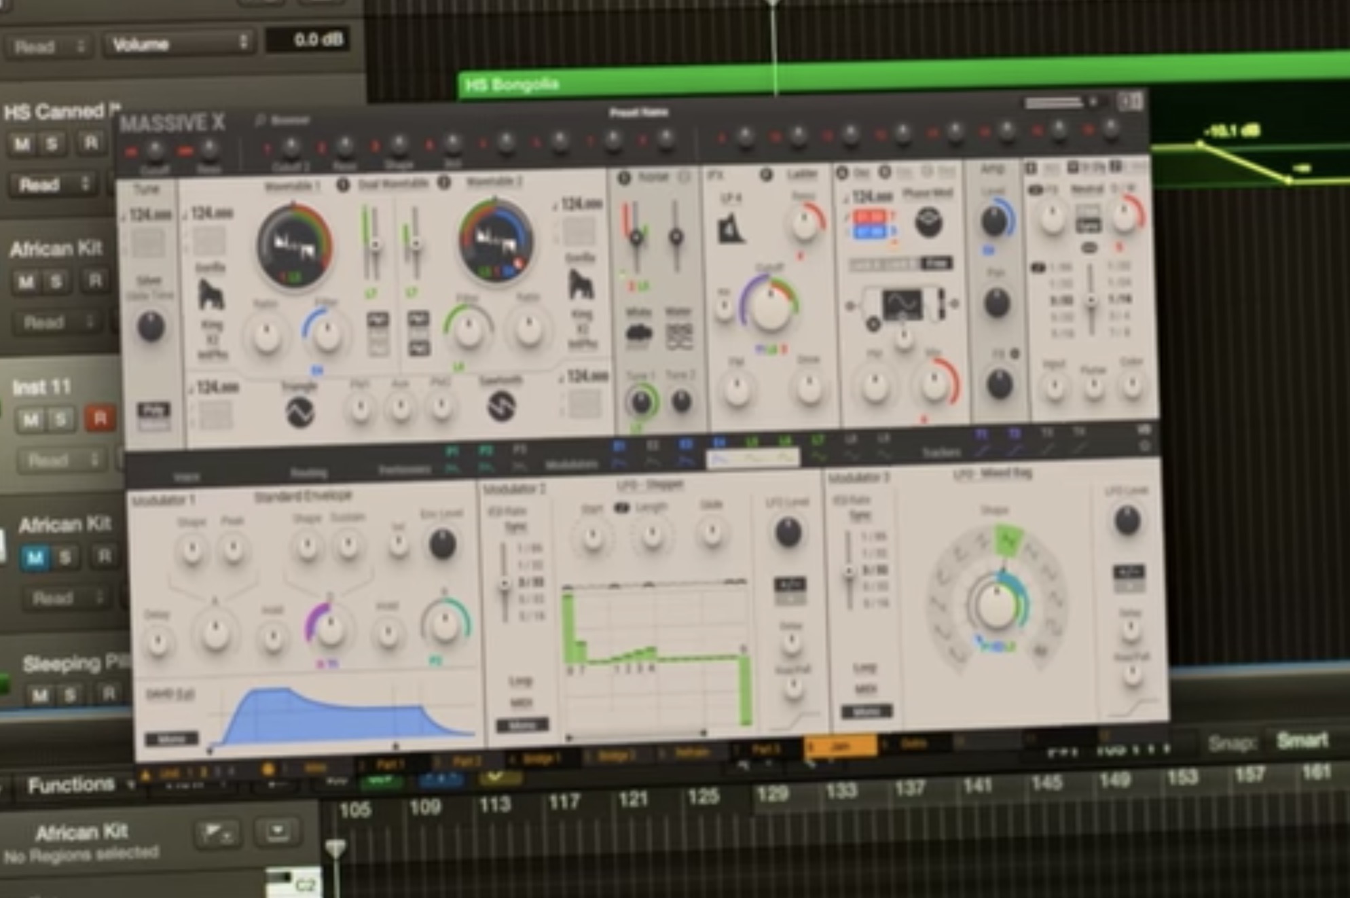The height and width of the screenshot is (898, 1350).
Task: Mute the Inst 11 track
Action: [31, 421]
